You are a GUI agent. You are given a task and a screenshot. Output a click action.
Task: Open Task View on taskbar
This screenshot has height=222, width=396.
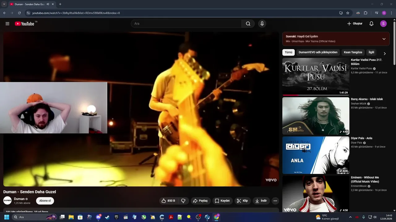62,217
